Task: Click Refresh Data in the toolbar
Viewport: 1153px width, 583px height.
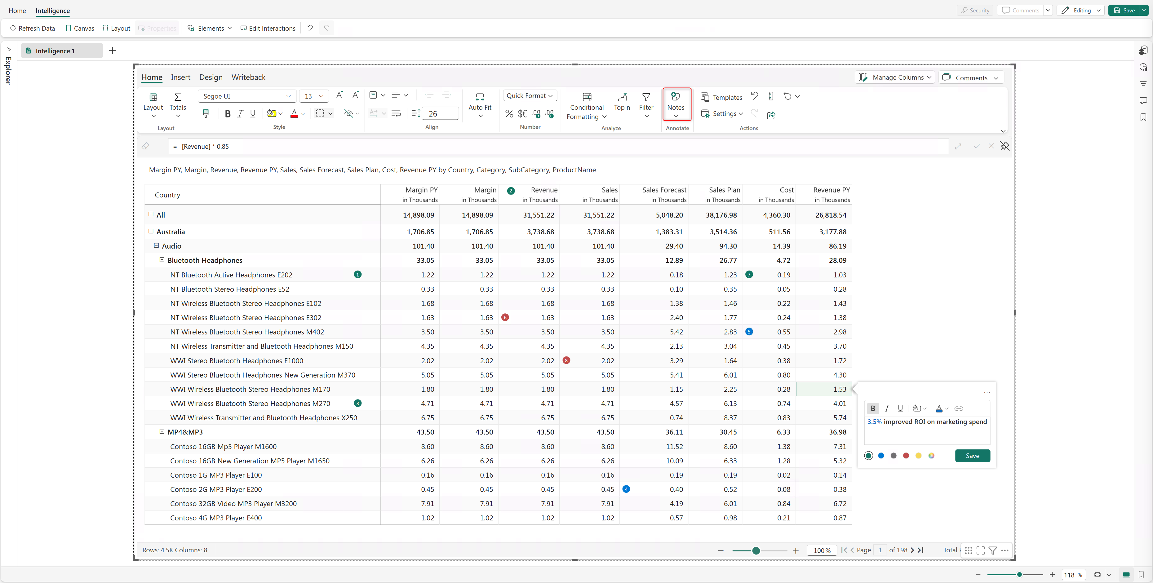Action: click(32, 28)
